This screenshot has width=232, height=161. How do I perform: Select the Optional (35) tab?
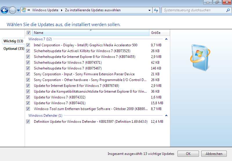tap(14, 49)
